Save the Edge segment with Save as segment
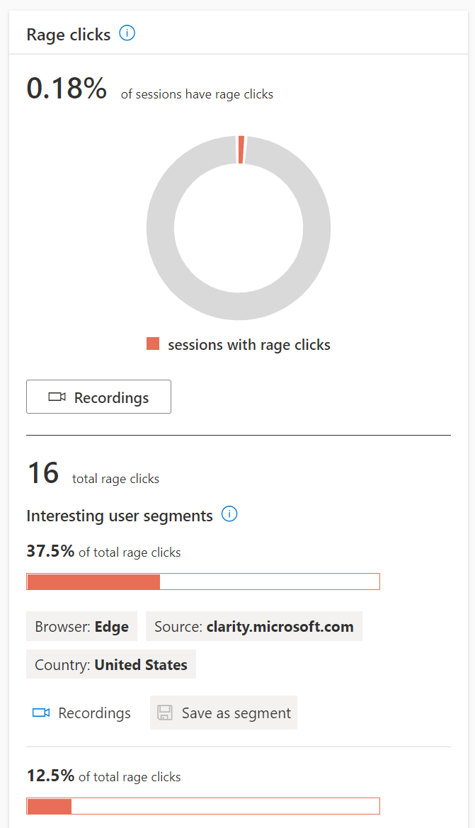Viewport: 475px width, 828px height. (236, 713)
